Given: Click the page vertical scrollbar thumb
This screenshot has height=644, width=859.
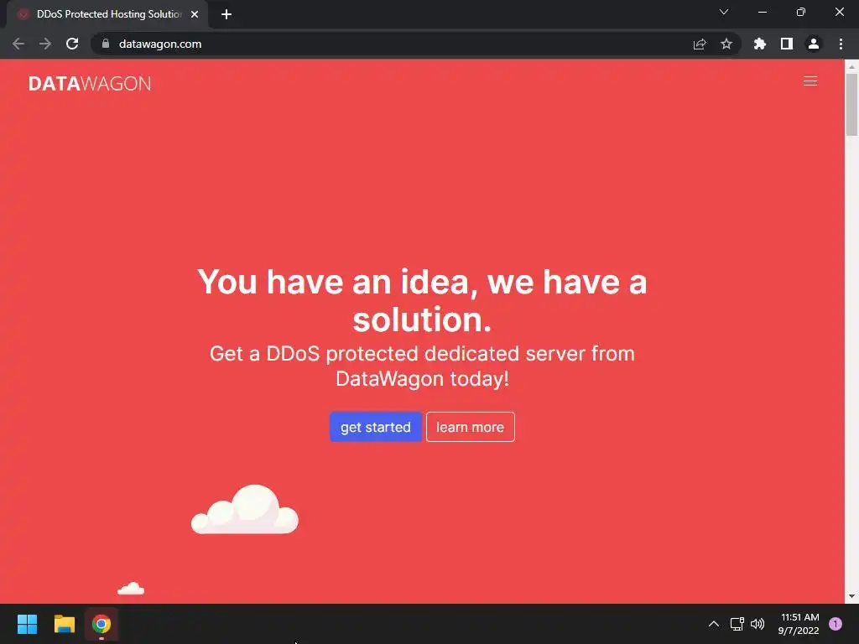Looking at the screenshot, I should pyautogui.click(x=851, y=103).
